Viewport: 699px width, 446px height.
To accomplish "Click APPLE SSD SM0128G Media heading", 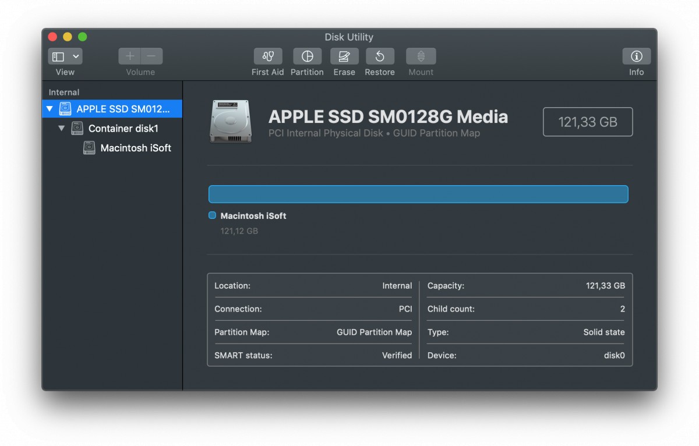I will (x=388, y=116).
